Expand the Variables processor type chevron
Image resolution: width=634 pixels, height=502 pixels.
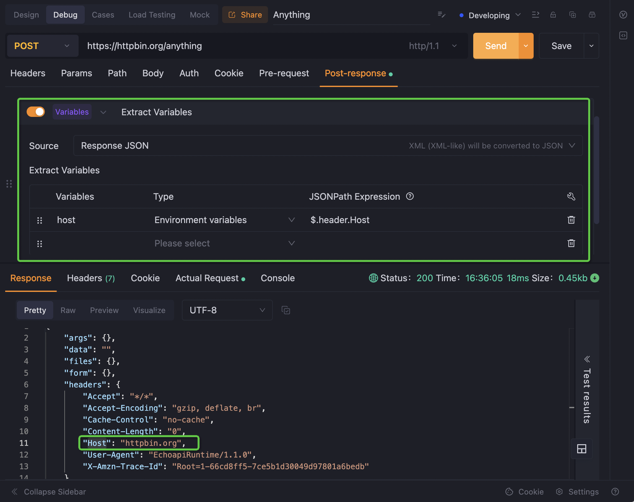tap(103, 112)
